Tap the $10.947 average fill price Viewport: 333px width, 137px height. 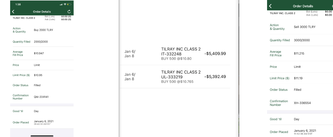coord(39,53)
